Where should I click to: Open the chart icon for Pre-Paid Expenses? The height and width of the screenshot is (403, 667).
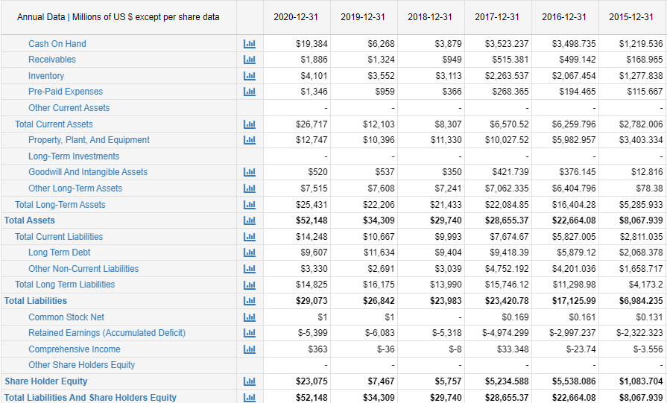tap(249, 92)
